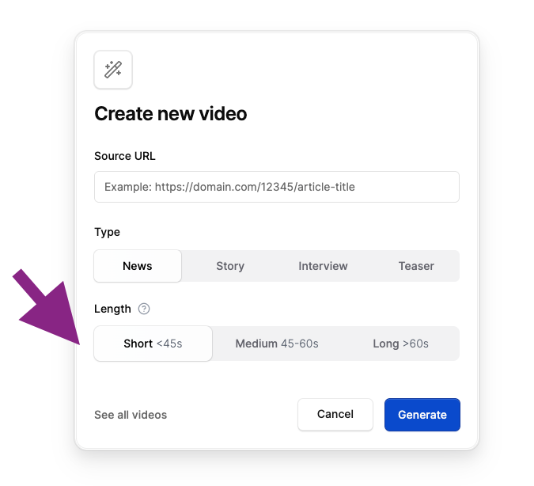This screenshot has height=486, width=534.
Task: Click the Create new video heading
Action: tap(171, 113)
